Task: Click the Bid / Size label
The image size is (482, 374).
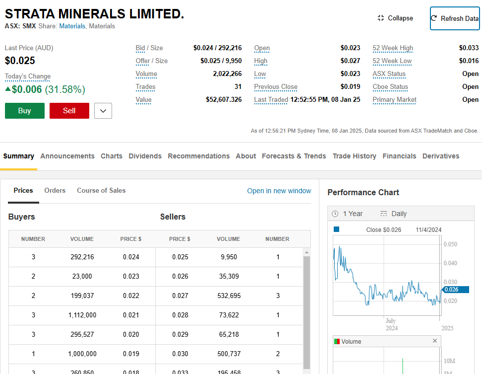Action: (x=149, y=48)
